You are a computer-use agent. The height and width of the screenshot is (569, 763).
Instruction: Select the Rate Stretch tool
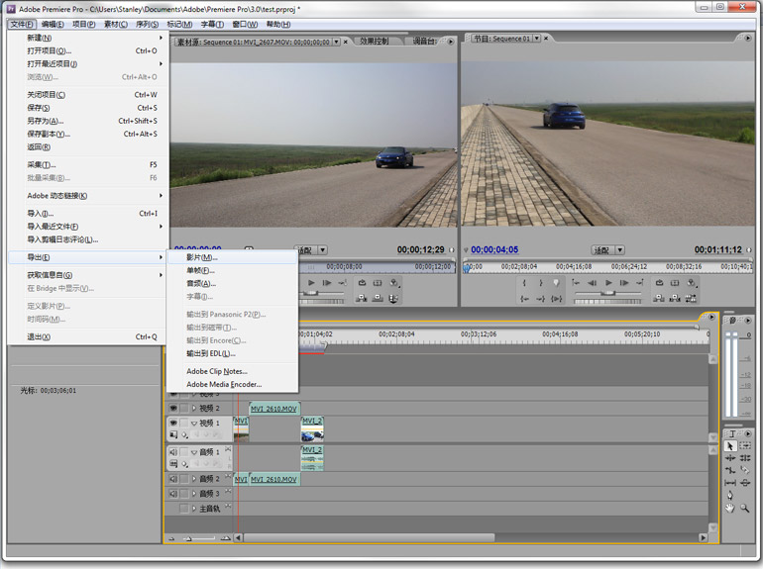click(x=730, y=470)
